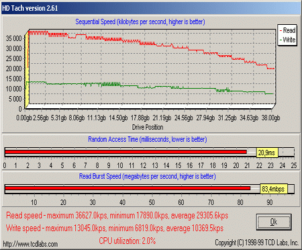Image resolution: width=302 pixels, height=250 pixels.
Task: Click the Sequential Speed chart title
Action: 140,22
